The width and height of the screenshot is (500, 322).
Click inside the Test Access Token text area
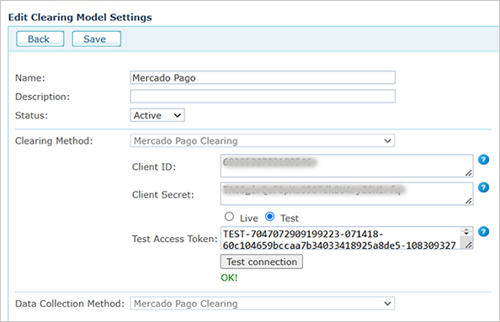(340, 238)
